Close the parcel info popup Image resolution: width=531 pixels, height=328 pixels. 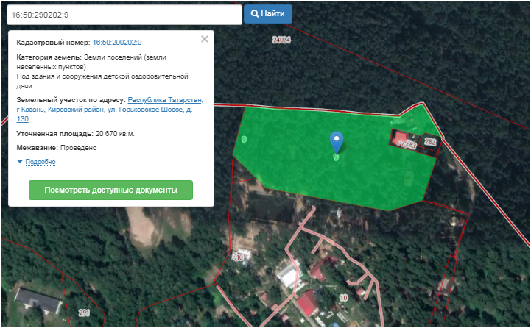click(205, 39)
